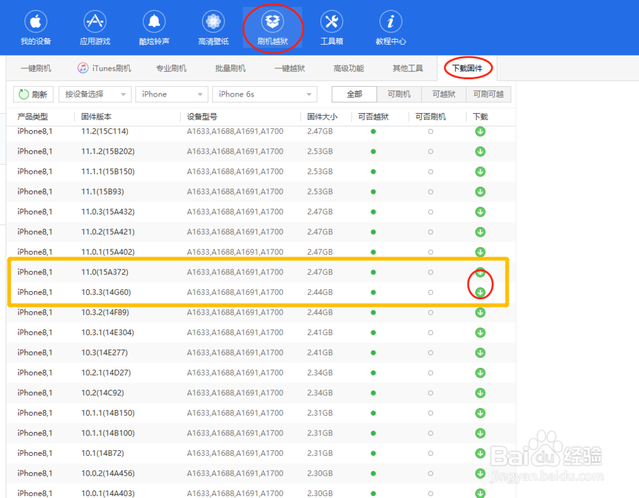Click the 2.44GB size in 10.3.3 row

tap(320, 292)
